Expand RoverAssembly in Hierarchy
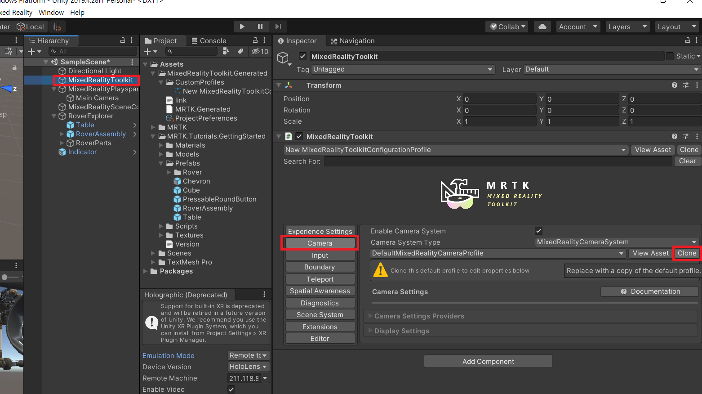The height and width of the screenshot is (394, 702). pyautogui.click(x=62, y=134)
